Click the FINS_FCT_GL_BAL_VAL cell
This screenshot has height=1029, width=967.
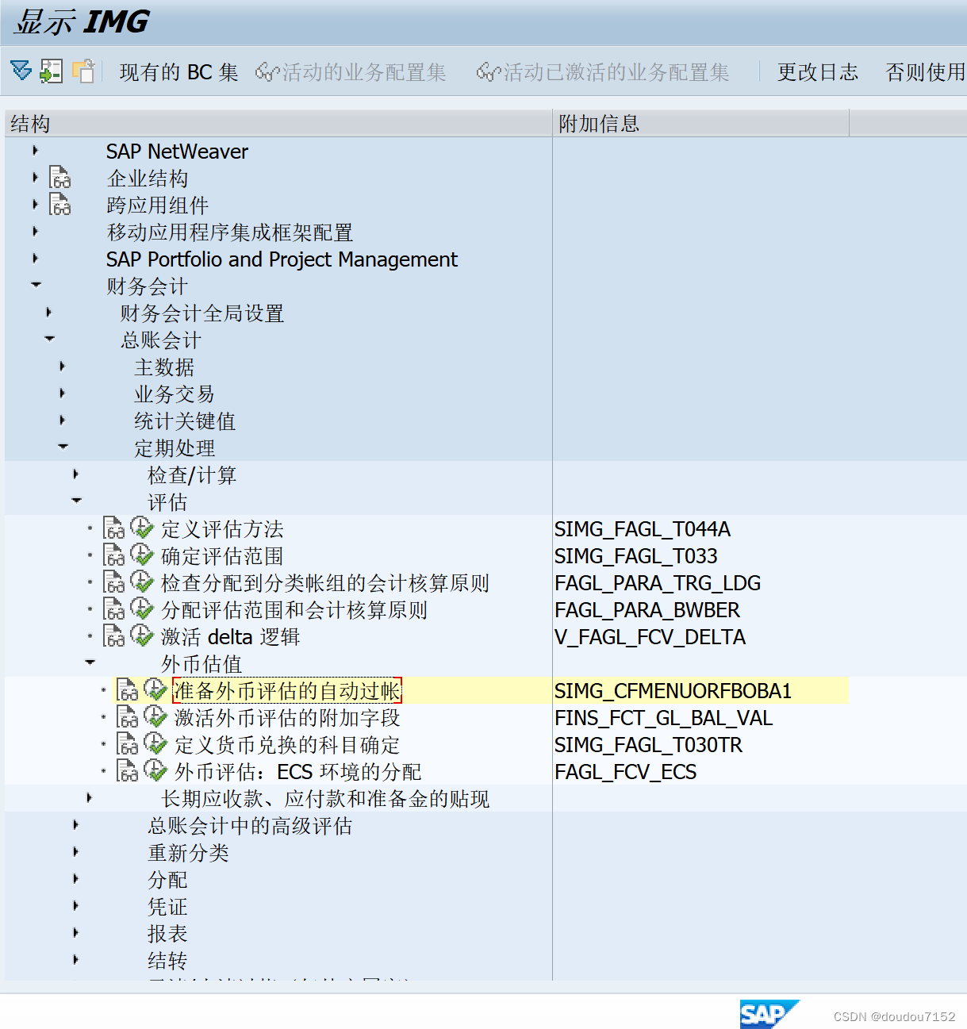663,718
